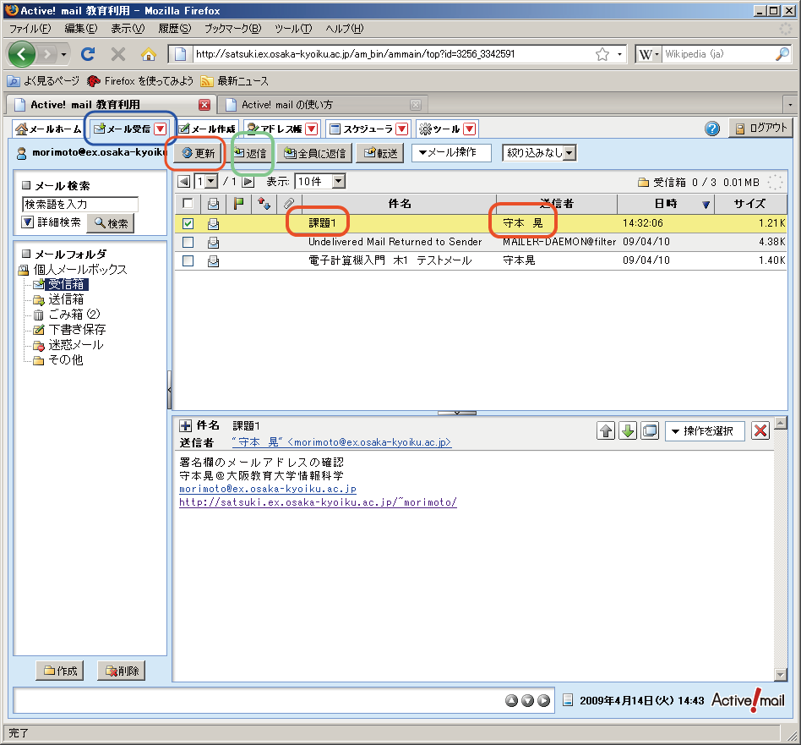
Task: Open the satsuki.ex.osaka-kyoiku.ac.jp/~morimoto link
Action: coord(318,502)
